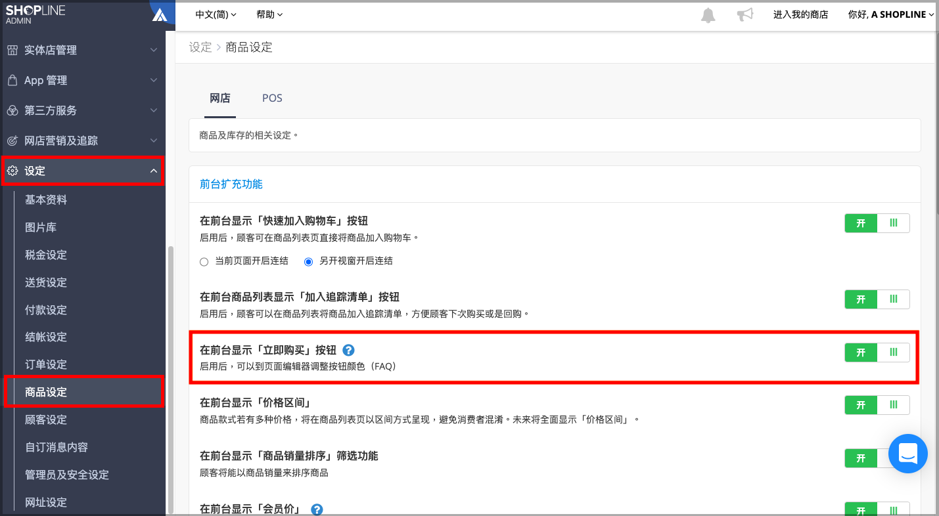The image size is (939, 516).
Task: Expand the 实体店管理 sidebar section
Action: (x=83, y=50)
